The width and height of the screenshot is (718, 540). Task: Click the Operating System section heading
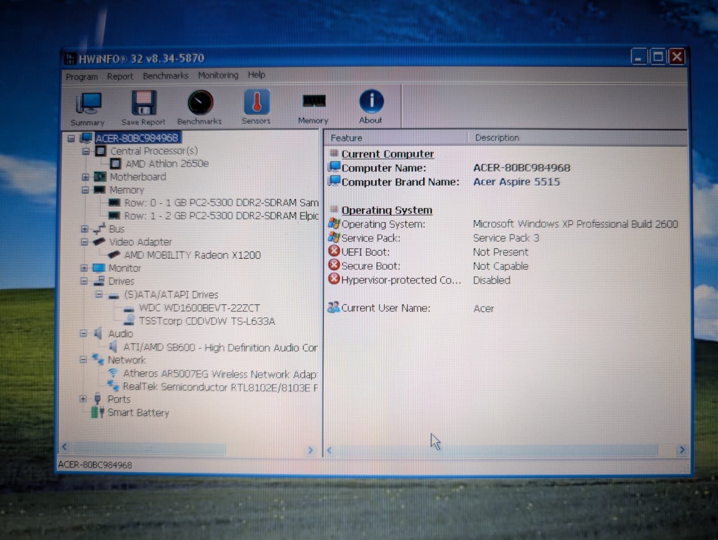pyautogui.click(x=387, y=210)
